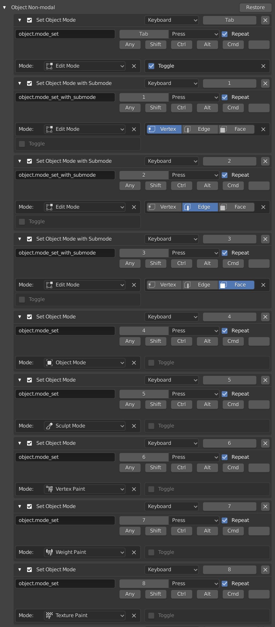
Task: Select Vertex submode for key 1
Action: click(x=164, y=129)
